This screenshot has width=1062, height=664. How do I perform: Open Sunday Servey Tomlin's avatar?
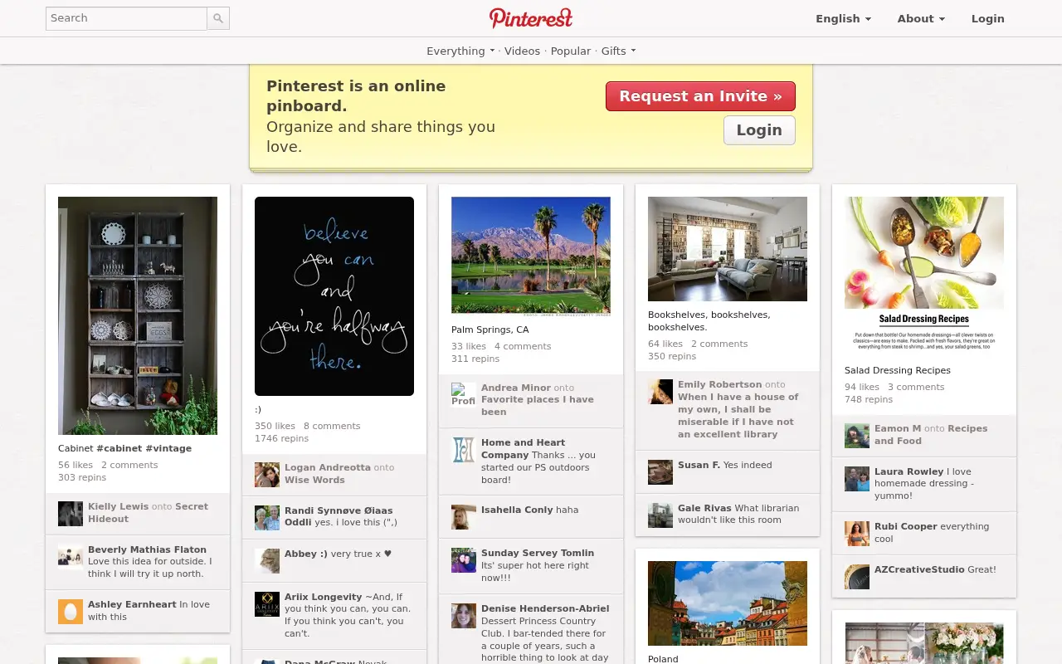point(464,559)
